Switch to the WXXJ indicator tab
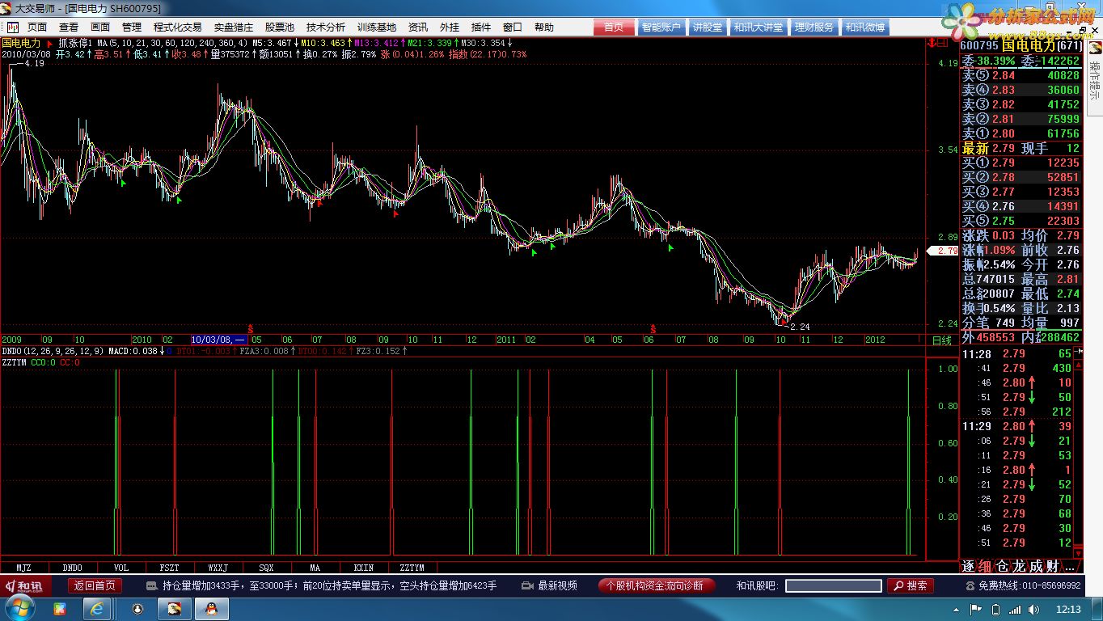 click(x=218, y=568)
